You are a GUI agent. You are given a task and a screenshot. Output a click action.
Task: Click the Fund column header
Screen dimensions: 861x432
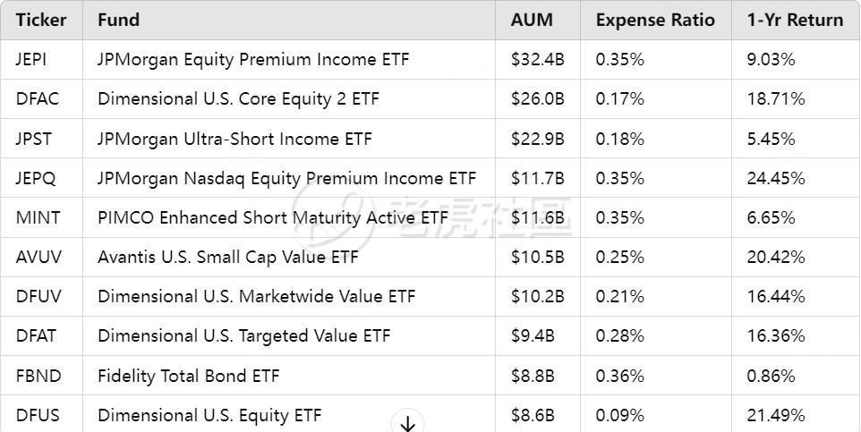119,20
